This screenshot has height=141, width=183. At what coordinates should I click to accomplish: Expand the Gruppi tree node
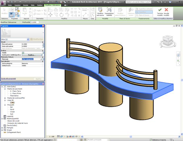click(x=2, y=130)
